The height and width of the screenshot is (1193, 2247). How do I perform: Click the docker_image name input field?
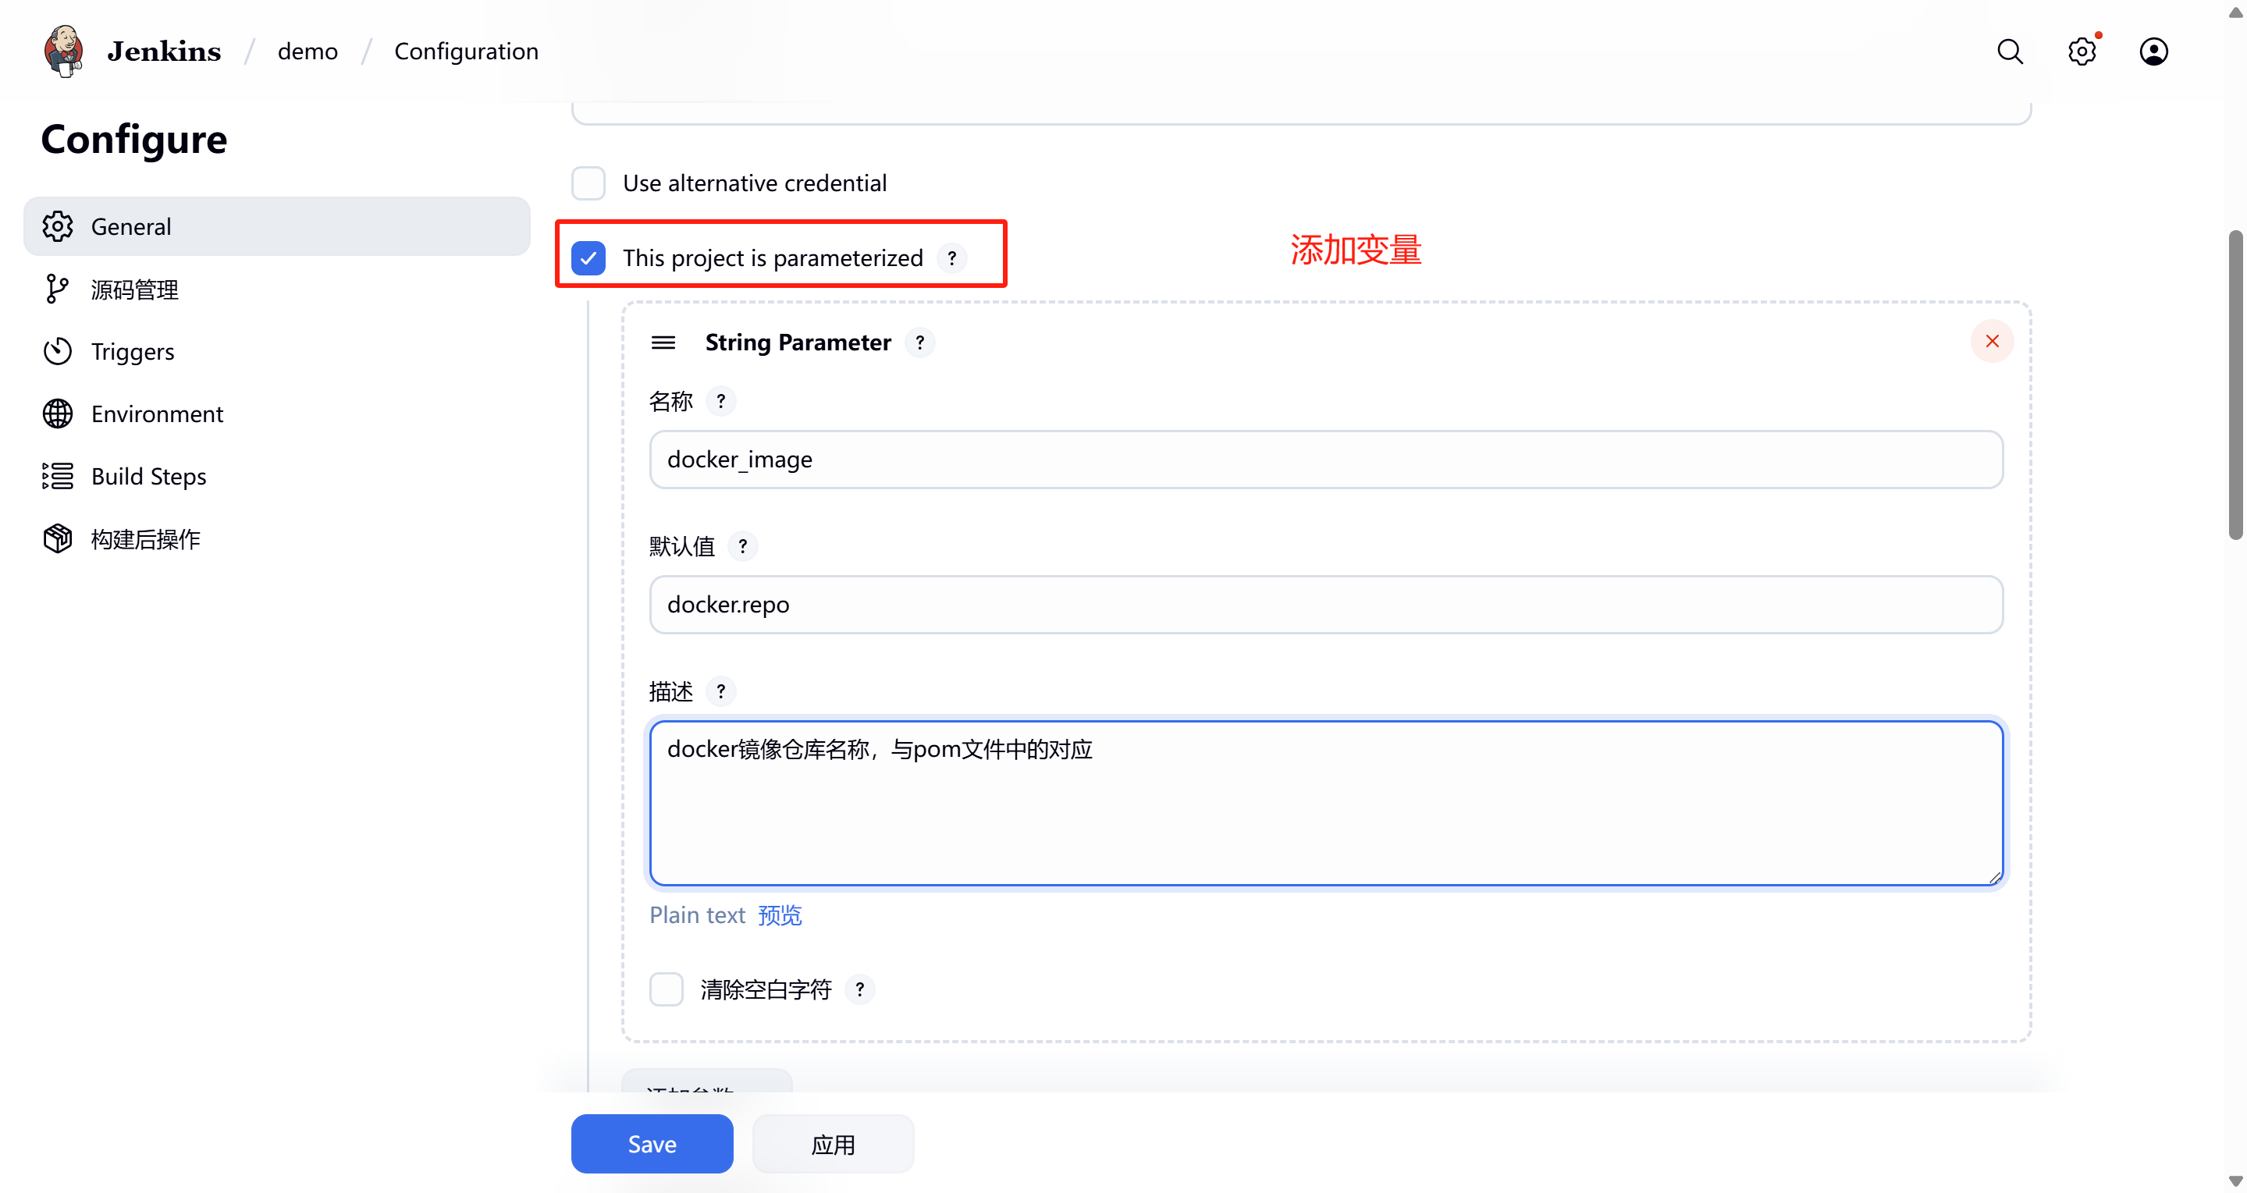point(1325,460)
